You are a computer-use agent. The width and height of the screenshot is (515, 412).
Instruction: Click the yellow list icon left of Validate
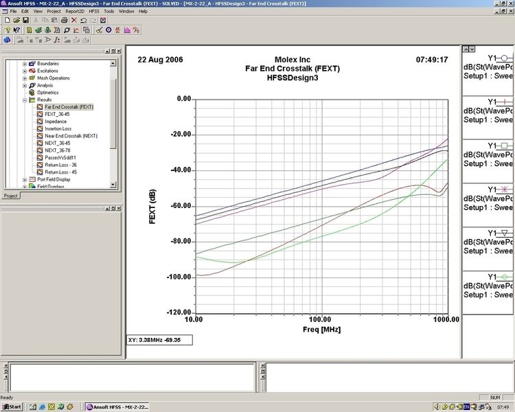click(30, 30)
